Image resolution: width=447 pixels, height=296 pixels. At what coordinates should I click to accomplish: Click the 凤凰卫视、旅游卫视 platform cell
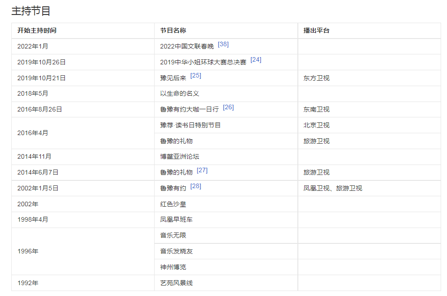click(x=332, y=188)
